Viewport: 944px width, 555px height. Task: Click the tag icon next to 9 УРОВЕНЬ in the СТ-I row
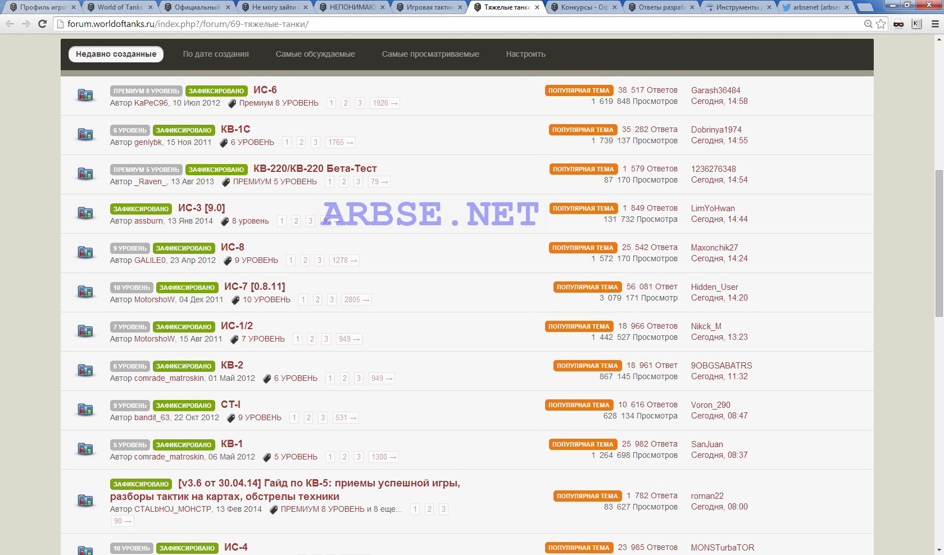[230, 418]
